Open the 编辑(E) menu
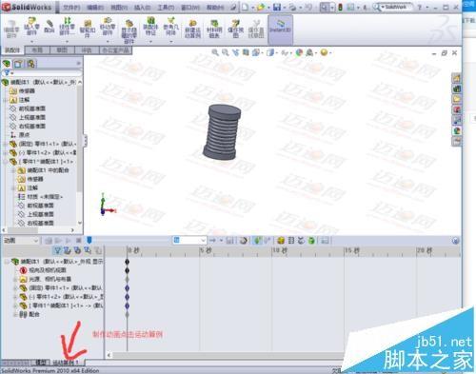 point(94,7)
